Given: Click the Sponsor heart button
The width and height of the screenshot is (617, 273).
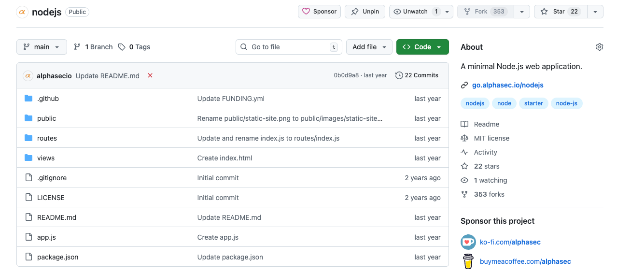Looking at the screenshot, I should [319, 12].
